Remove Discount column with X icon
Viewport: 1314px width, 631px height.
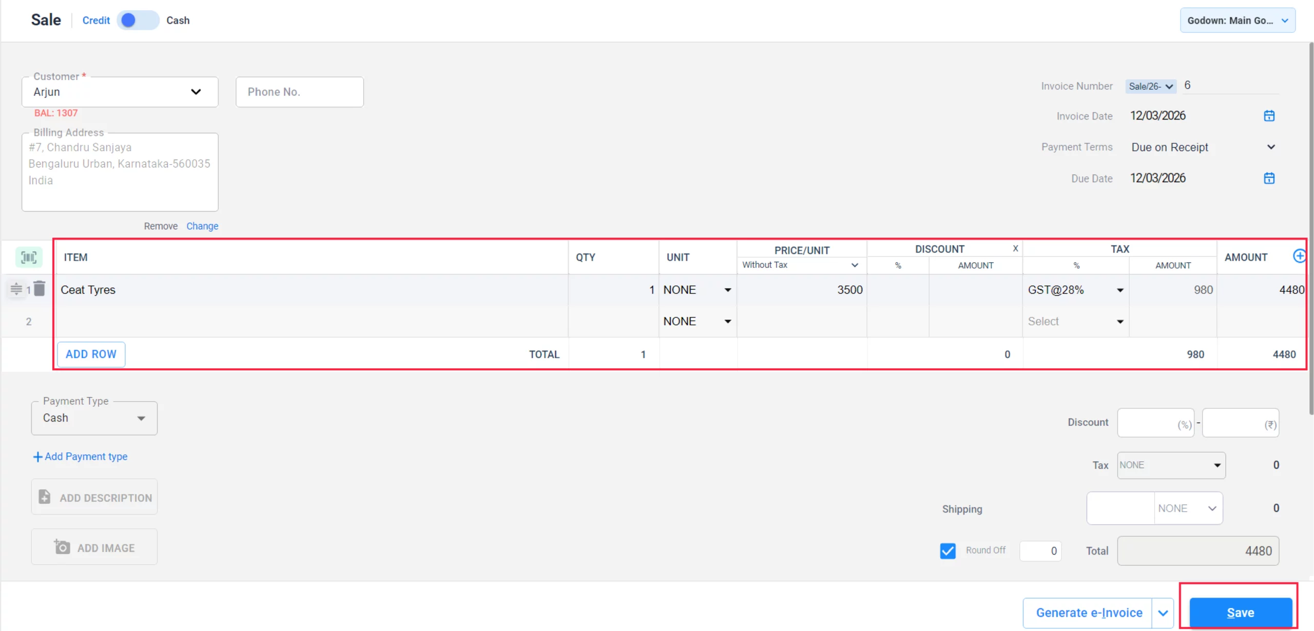point(1015,248)
